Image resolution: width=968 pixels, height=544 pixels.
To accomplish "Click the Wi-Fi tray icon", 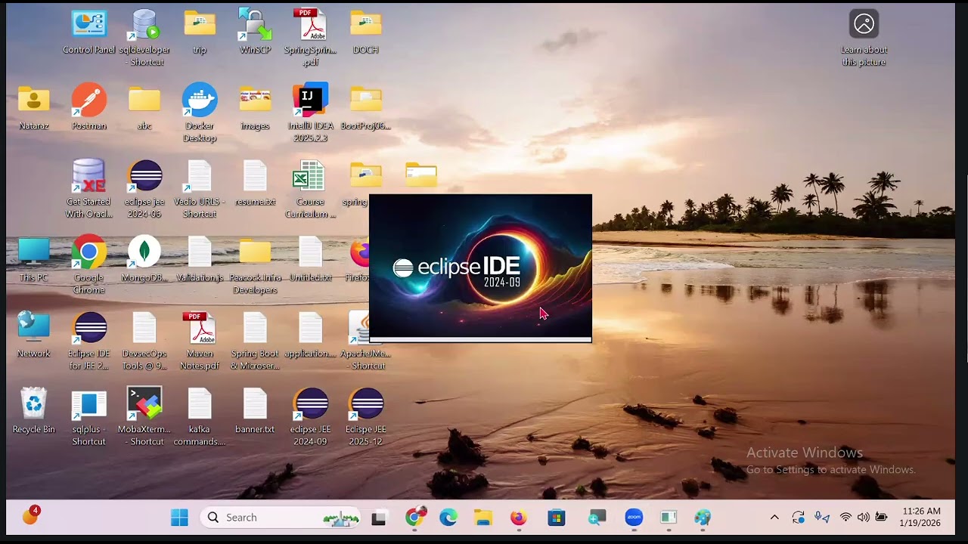I will click(845, 518).
